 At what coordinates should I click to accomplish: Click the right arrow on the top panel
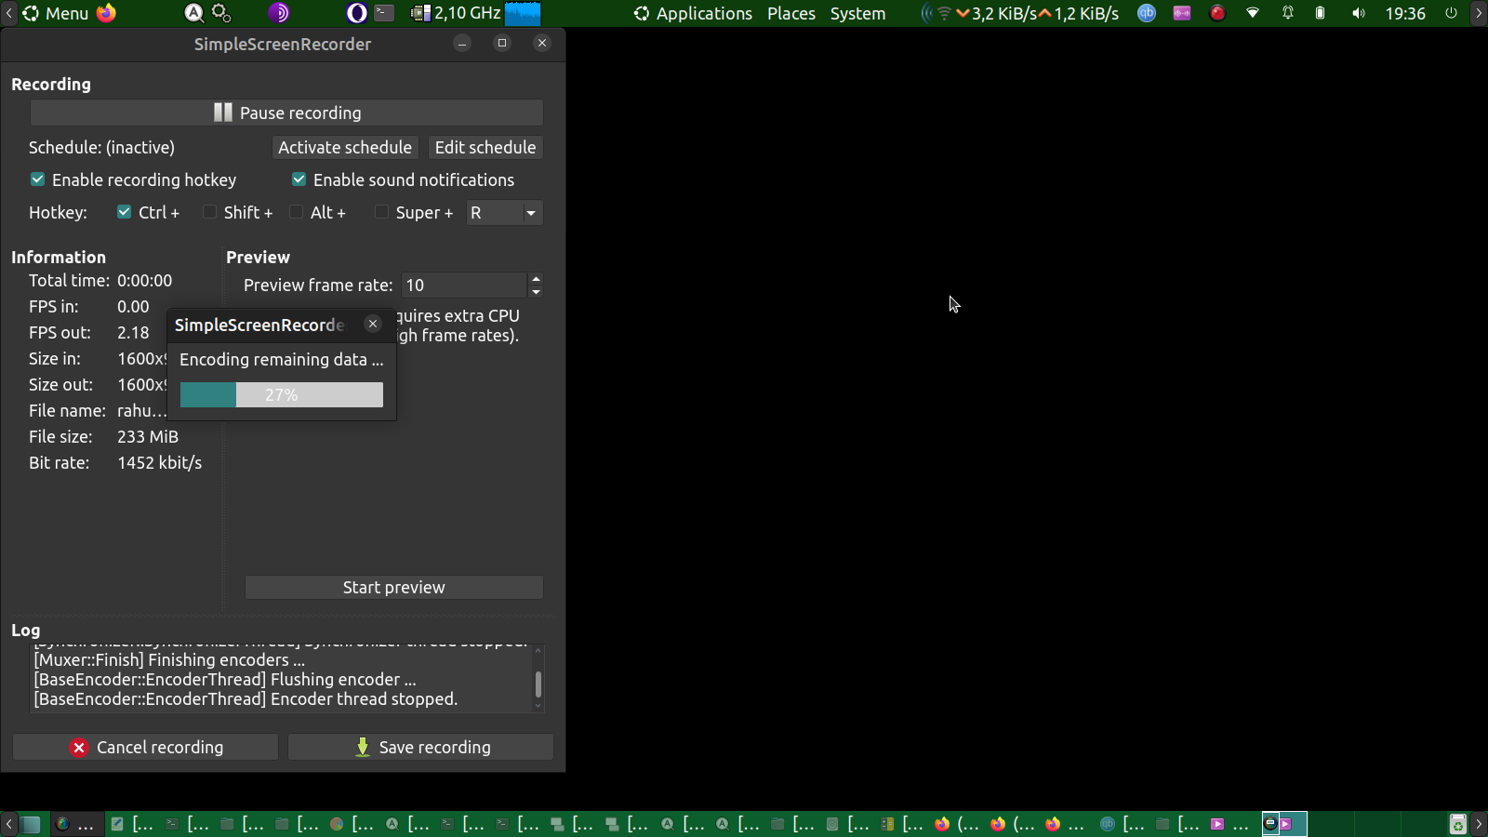pos(1479,13)
